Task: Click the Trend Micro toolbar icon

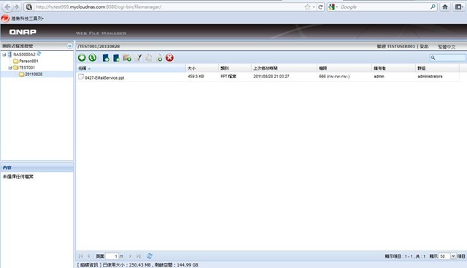Action: click(x=5, y=18)
